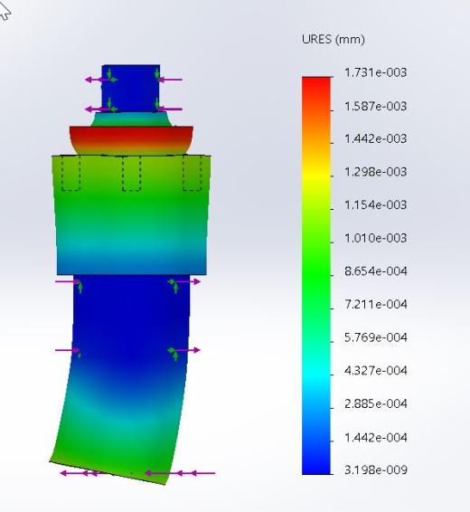Click legend value 2.885e-004
The width and height of the screenshot is (470, 512).
coord(376,403)
